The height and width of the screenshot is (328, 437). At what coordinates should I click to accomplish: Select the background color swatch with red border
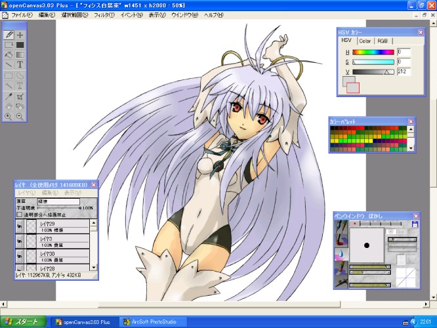(353, 88)
